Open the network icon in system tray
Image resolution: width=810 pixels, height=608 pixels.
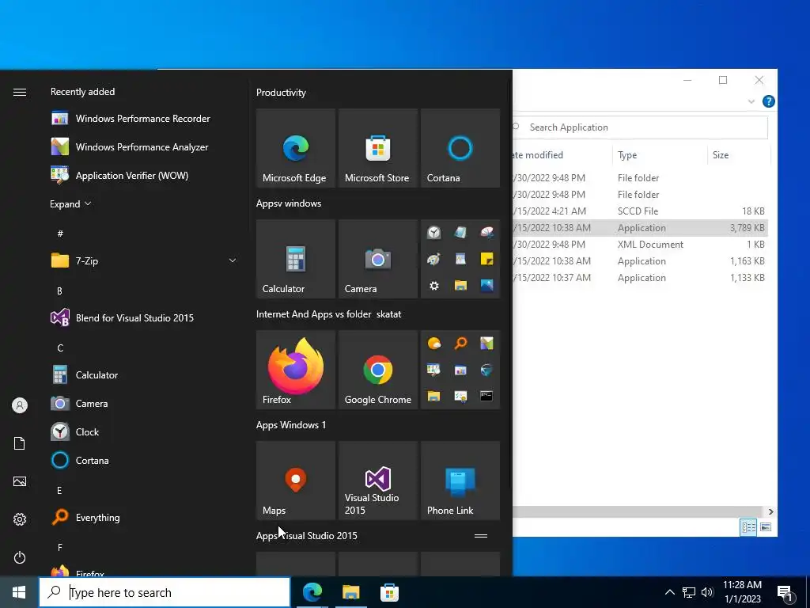689,592
